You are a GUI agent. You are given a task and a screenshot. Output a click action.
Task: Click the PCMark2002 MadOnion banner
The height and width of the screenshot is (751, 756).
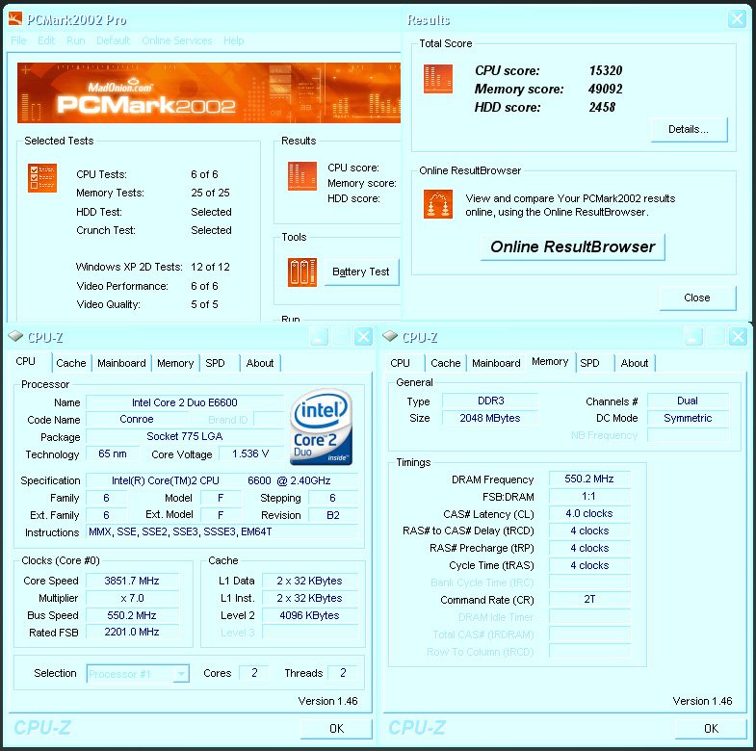coord(209,92)
